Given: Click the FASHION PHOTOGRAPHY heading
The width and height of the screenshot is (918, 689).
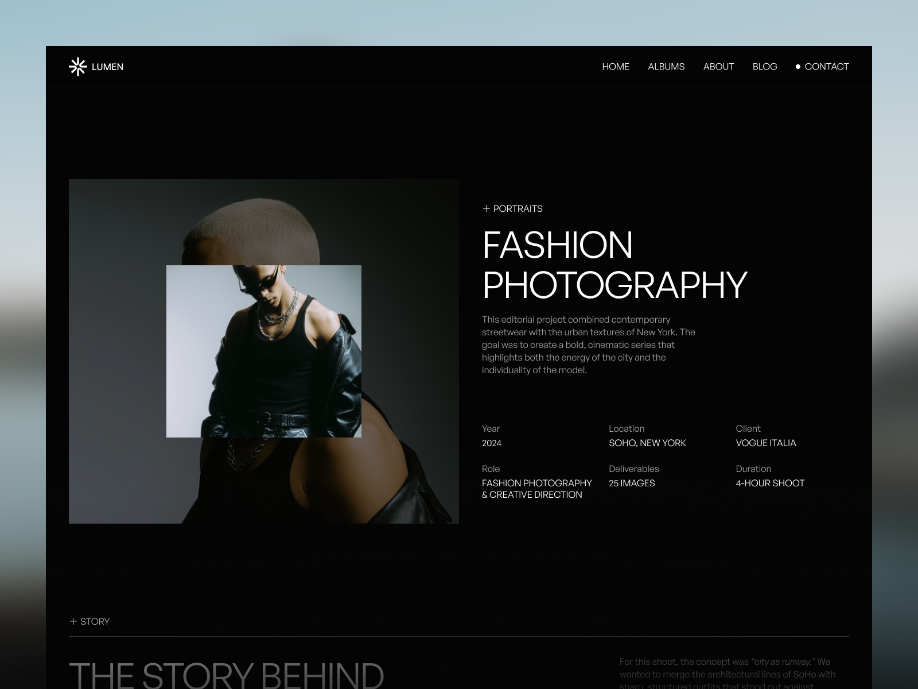Looking at the screenshot, I should click(615, 264).
